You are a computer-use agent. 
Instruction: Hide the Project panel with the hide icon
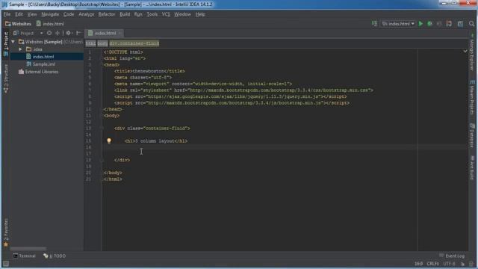click(x=78, y=33)
